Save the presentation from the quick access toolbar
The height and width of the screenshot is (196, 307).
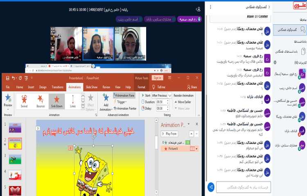[x=8, y=78]
